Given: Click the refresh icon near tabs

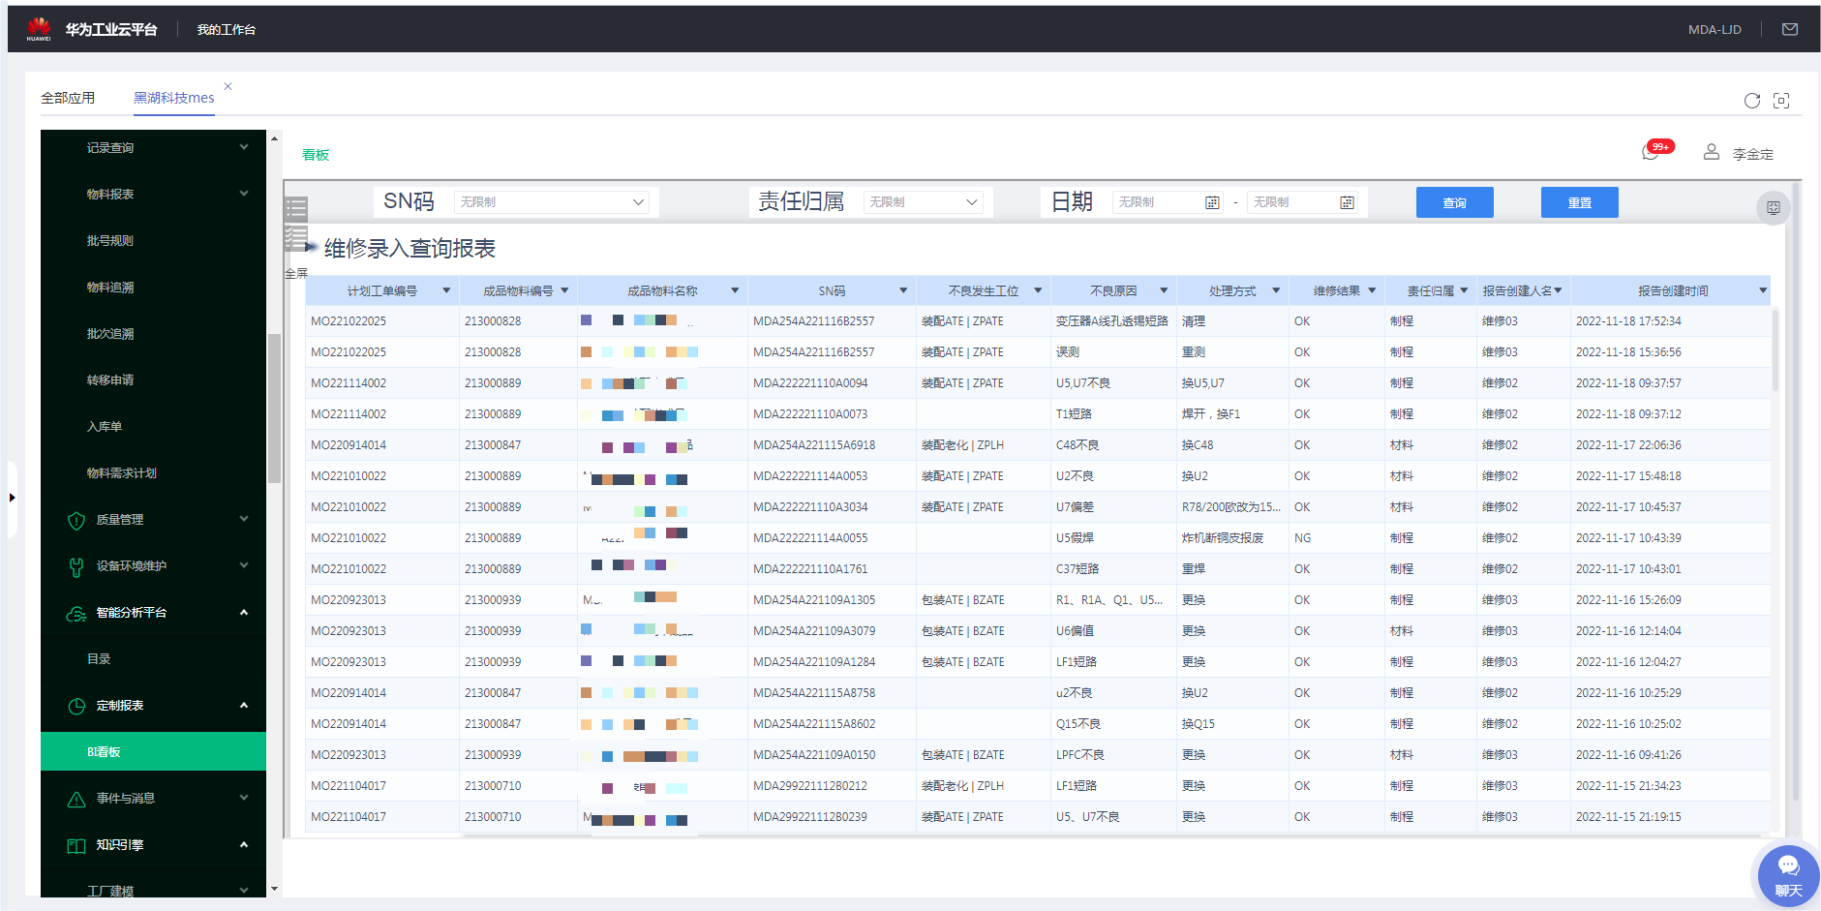Looking at the screenshot, I should (x=1752, y=101).
